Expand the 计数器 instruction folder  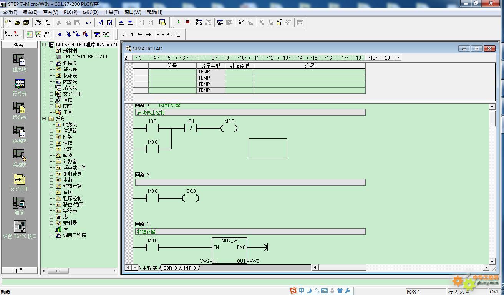tap(51, 161)
